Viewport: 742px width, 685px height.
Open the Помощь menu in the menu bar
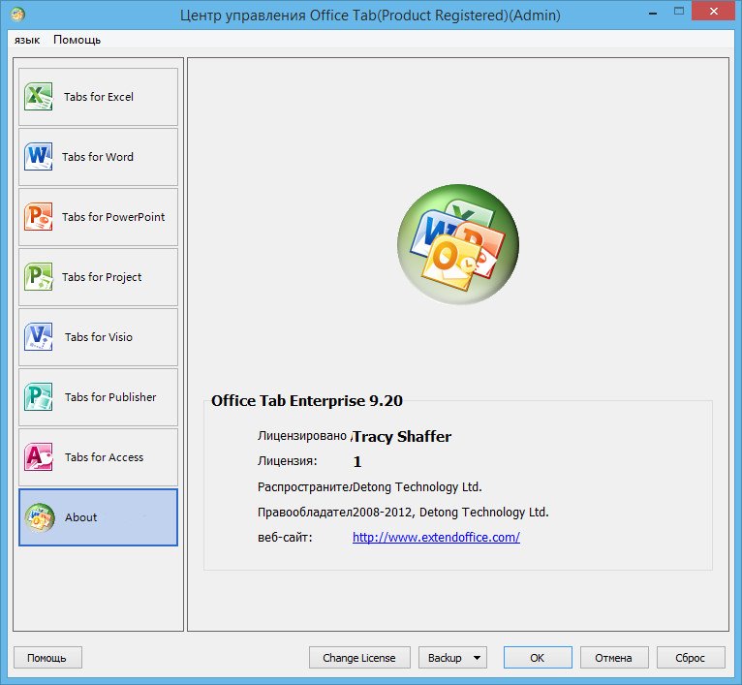point(77,40)
